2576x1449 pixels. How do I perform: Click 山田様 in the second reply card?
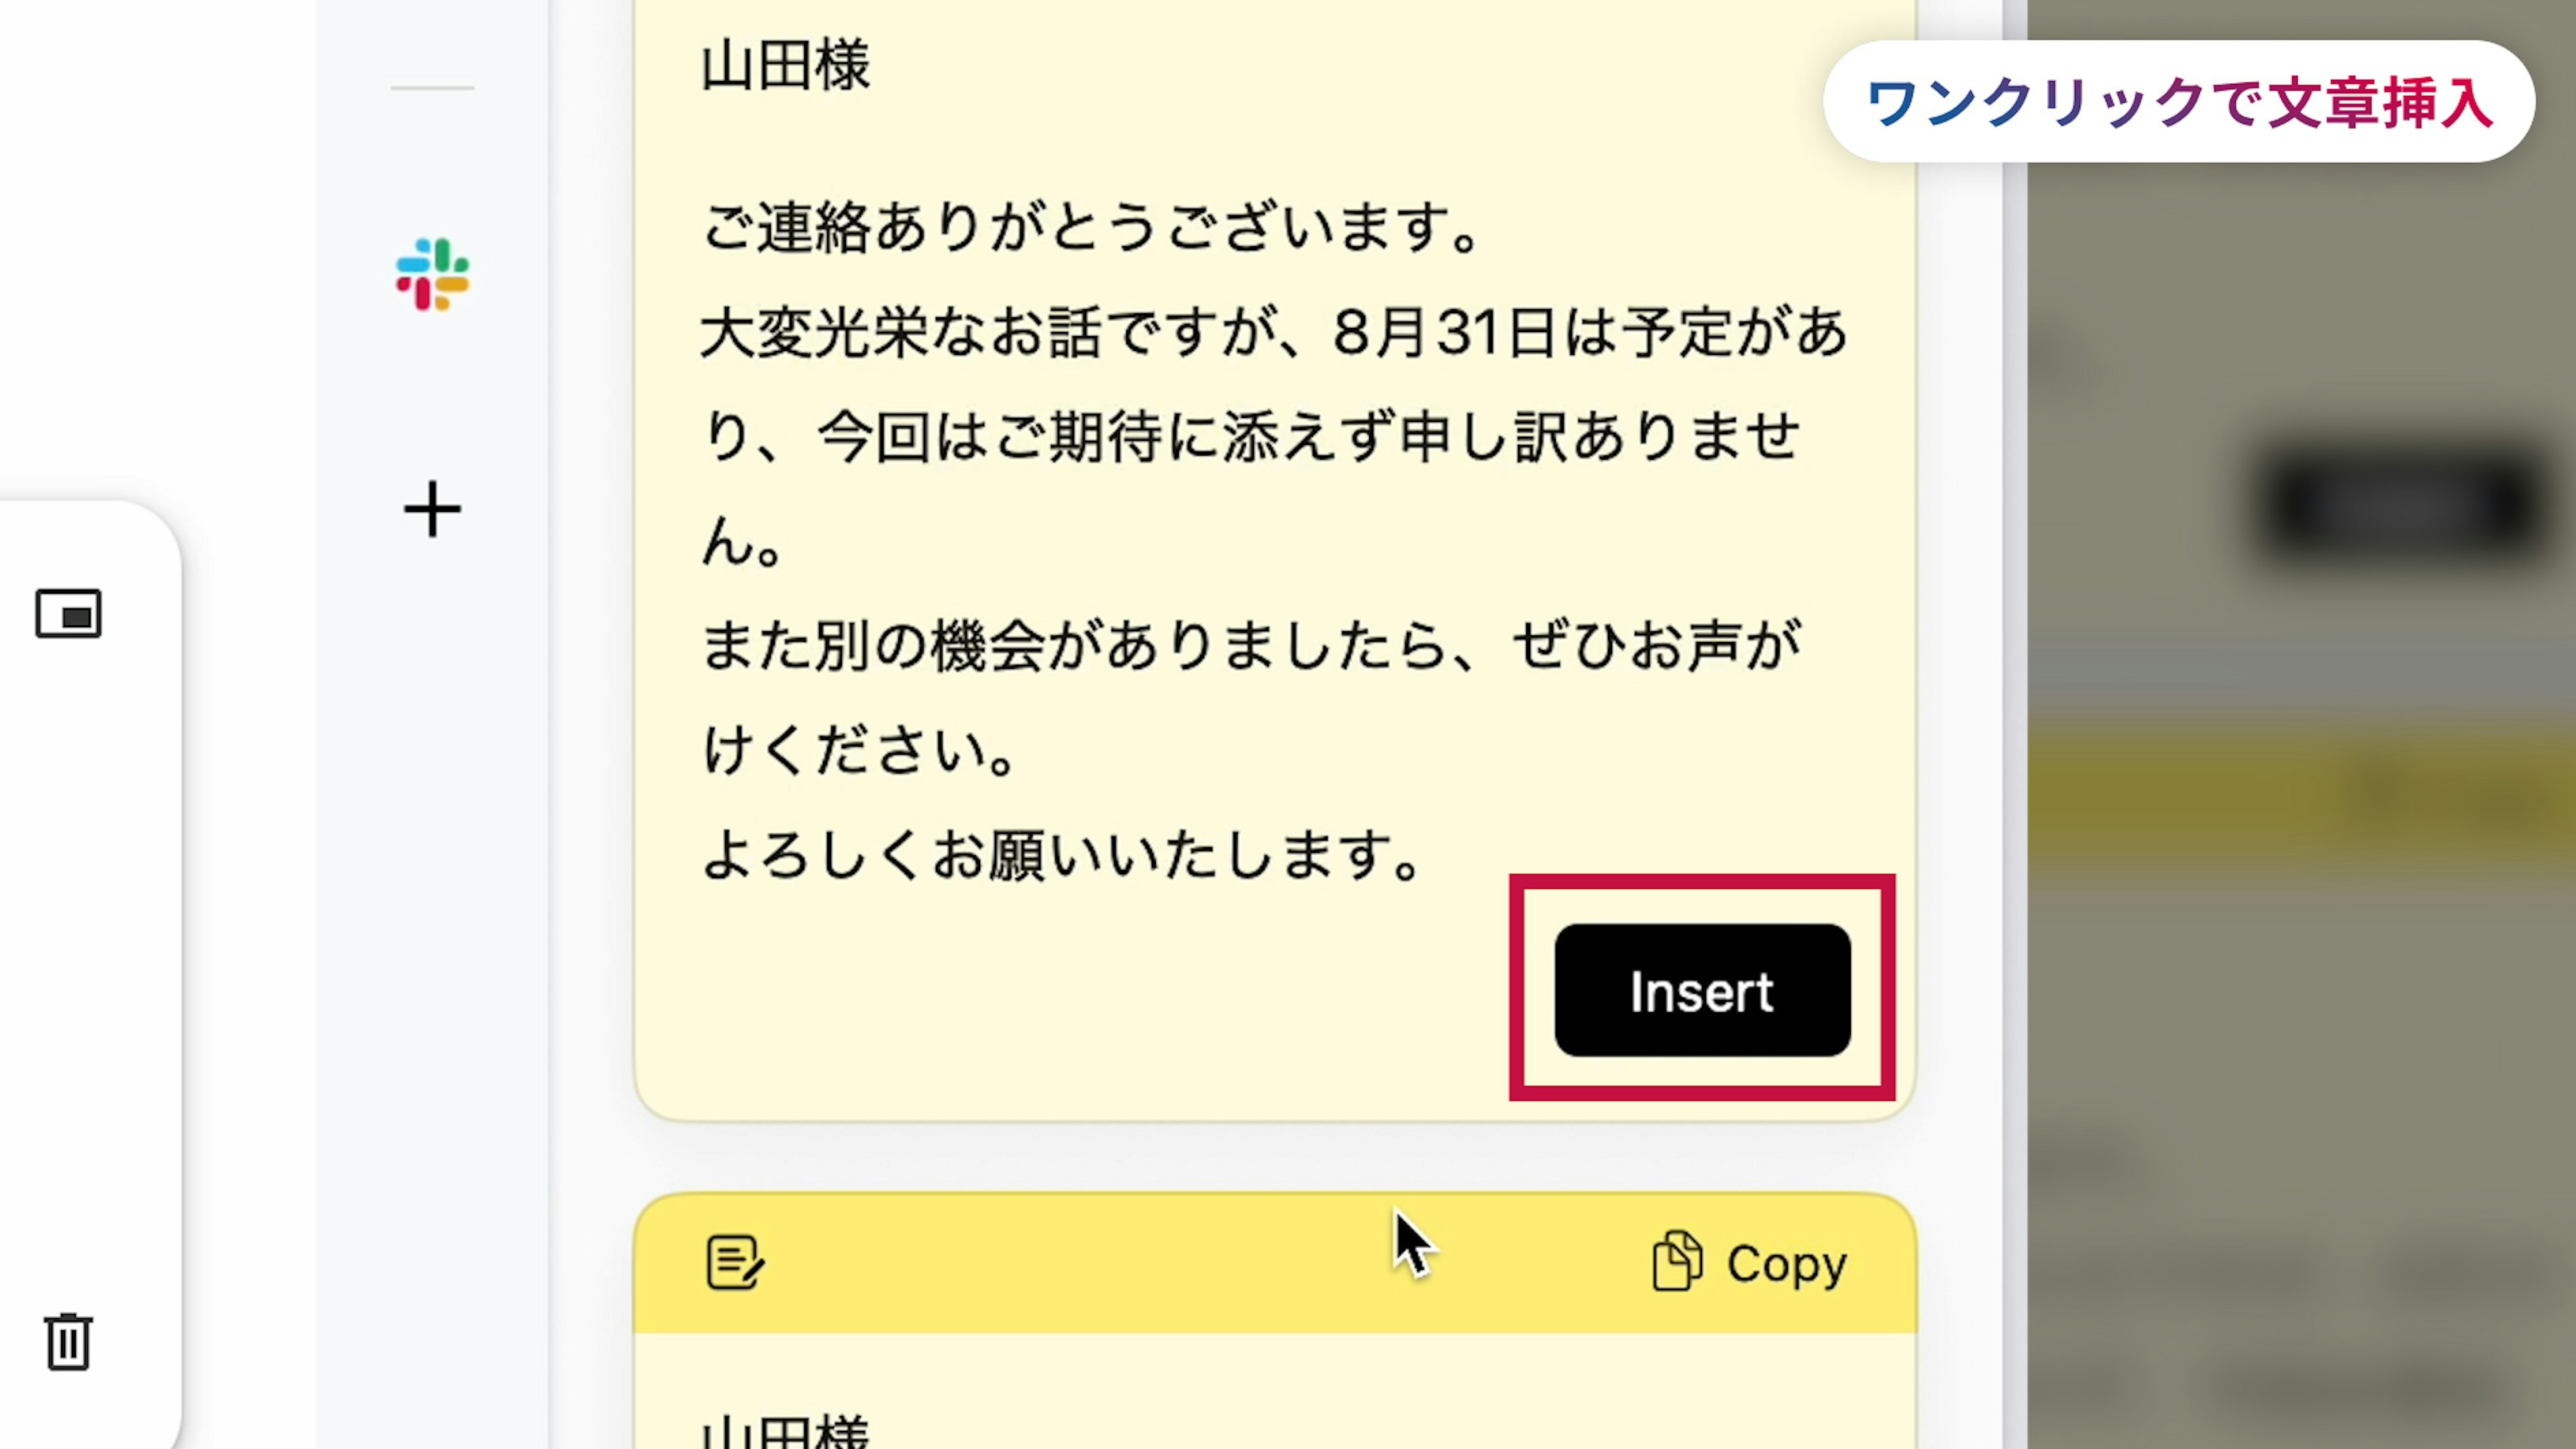point(786,1432)
